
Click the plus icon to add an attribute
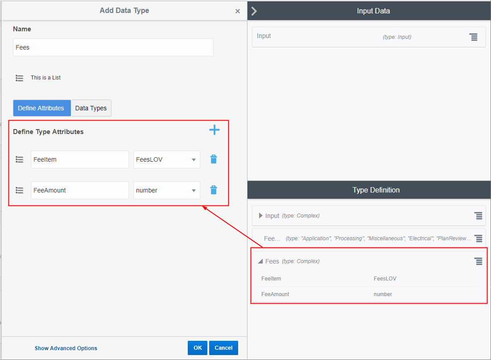215,130
